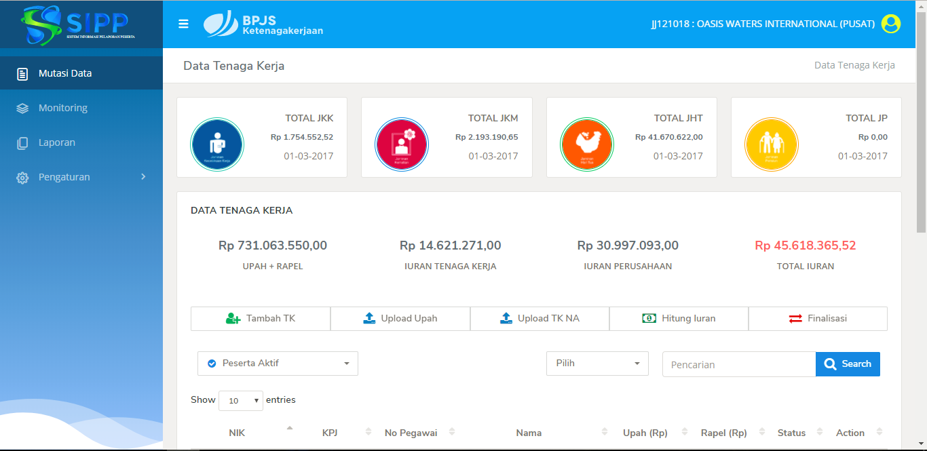Click the TOTAL JHT jaminan hari tua icon
The width and height of the screenshot is (927, 451).
[x=586, y=144]
